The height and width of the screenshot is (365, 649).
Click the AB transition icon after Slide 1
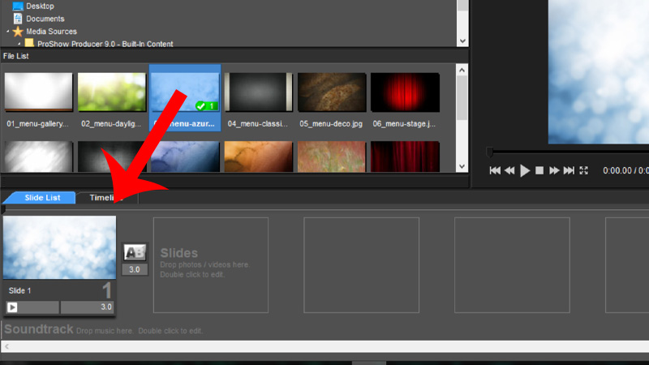135,252
